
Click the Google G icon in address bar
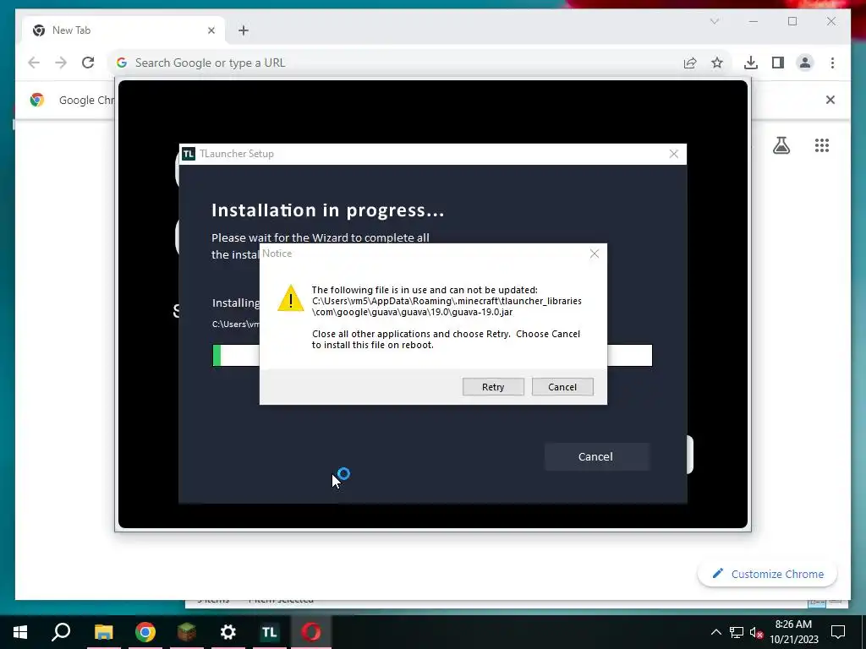tap(122, 63)
